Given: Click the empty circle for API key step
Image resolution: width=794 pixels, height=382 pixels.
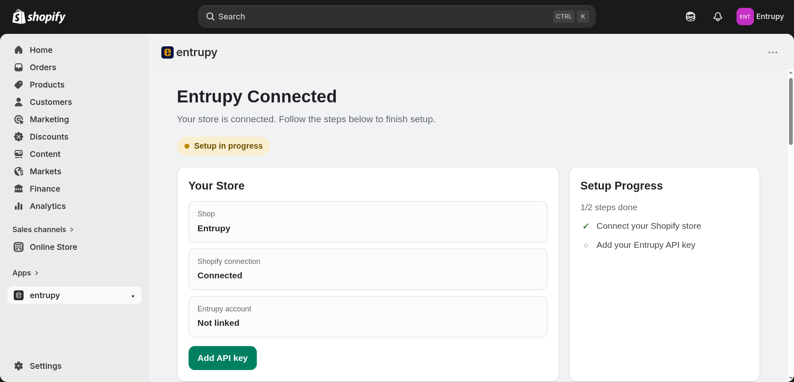Looking at the screenshot, I should pos(586,245).
